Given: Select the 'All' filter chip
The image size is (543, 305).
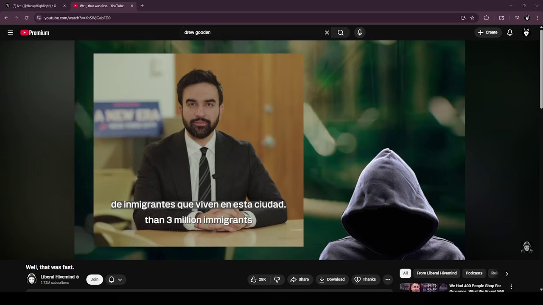Looking at the screenshot, I should pos(405,273).
